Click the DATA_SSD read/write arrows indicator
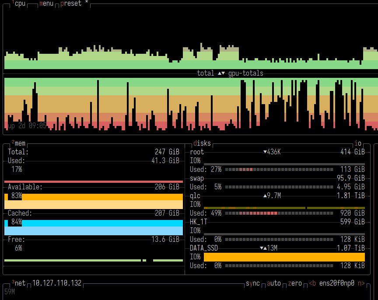Image resolution: width=378 pixels, height=300 pixels. tap(263, 248)
